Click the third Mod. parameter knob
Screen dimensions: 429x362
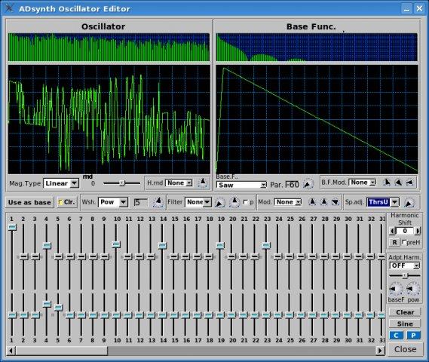coord(336,202)
